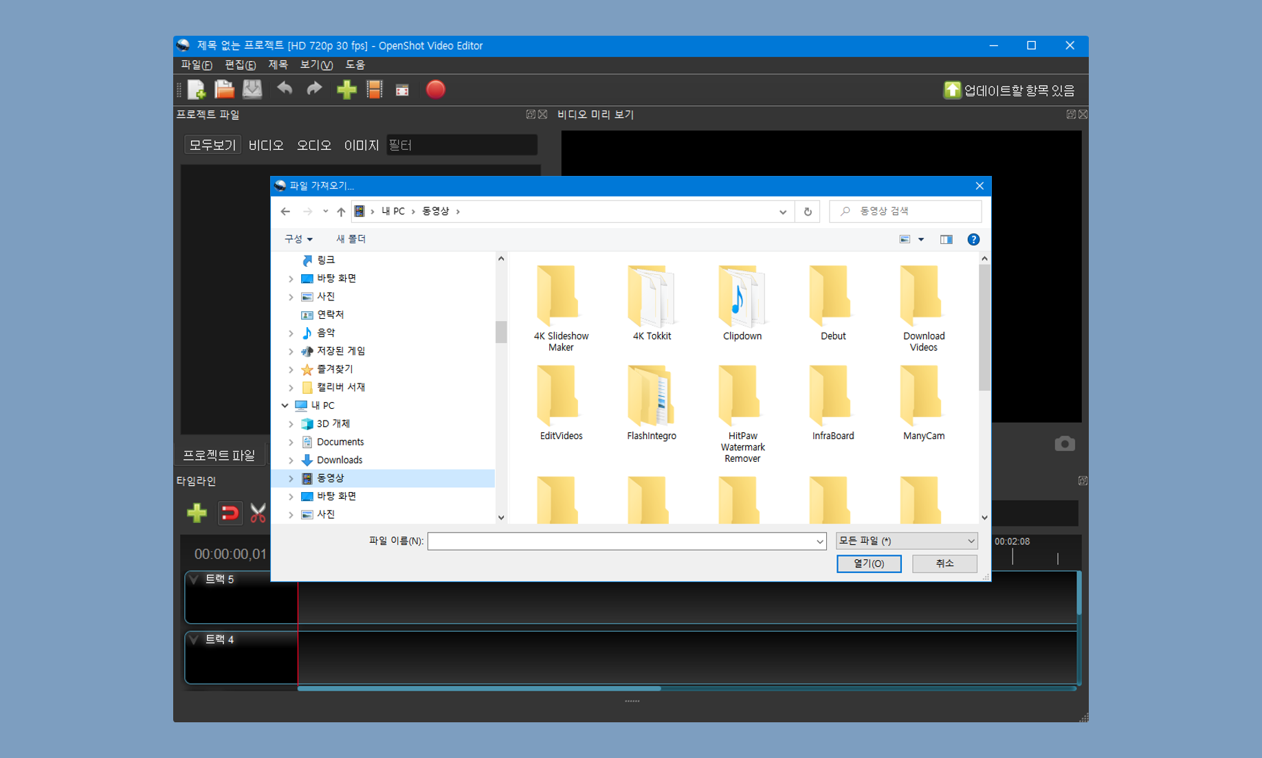Collapse 트랙 5 with its chevron

pyautogui.click(x=195, y=579)
